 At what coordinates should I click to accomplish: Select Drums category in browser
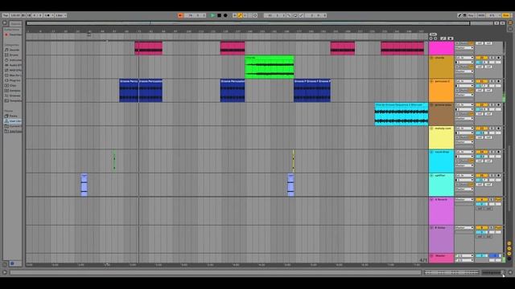pyautogui.click(x=12, y=55)
